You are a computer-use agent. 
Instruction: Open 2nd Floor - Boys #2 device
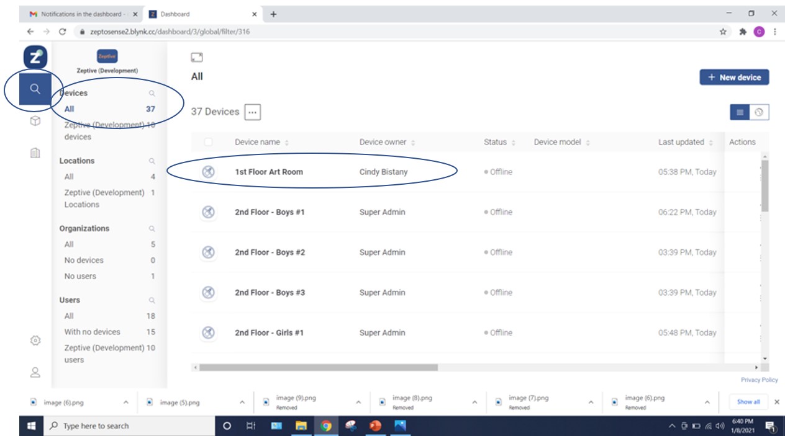coord(270,252)
